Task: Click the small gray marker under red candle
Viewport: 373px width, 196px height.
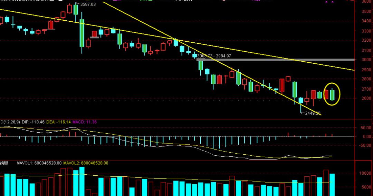Action: [94, 37]
